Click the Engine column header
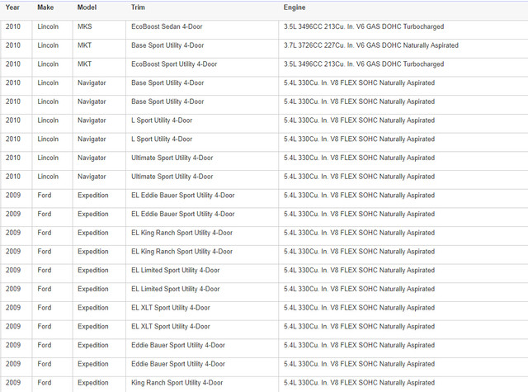 tap(295, 7)
